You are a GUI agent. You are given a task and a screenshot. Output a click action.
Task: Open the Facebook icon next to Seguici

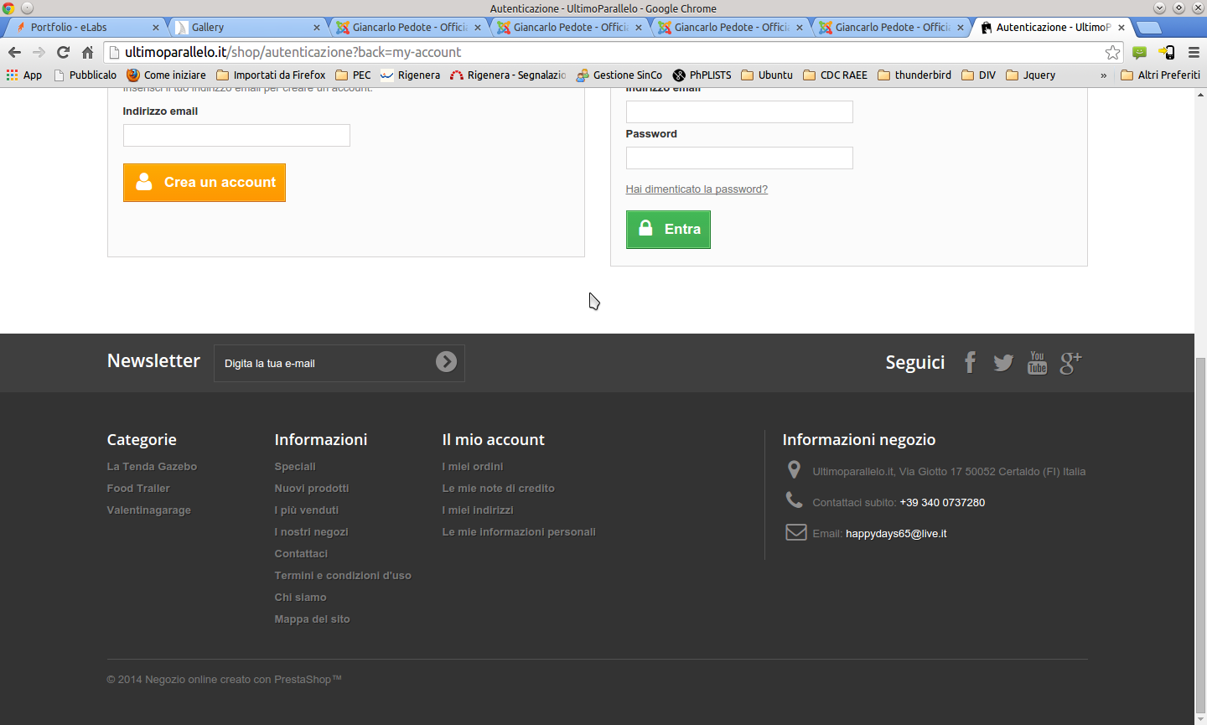(x=970, y=362)
